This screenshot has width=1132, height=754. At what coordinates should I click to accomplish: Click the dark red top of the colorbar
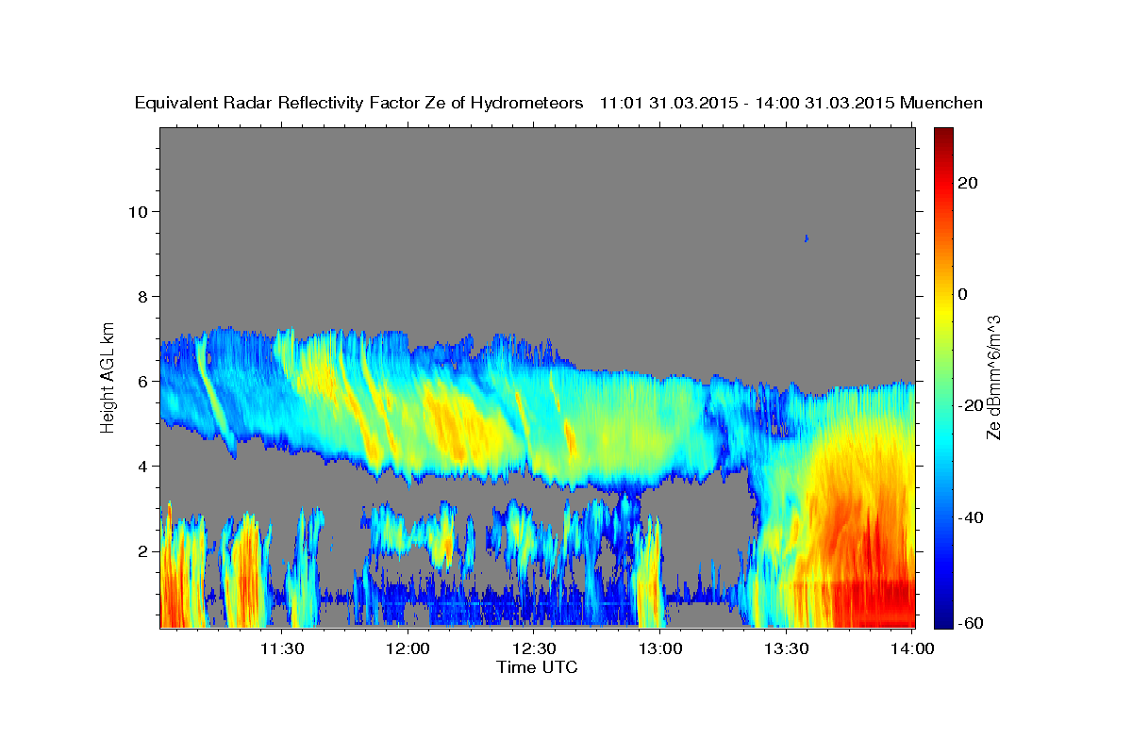tap(943, 135)
